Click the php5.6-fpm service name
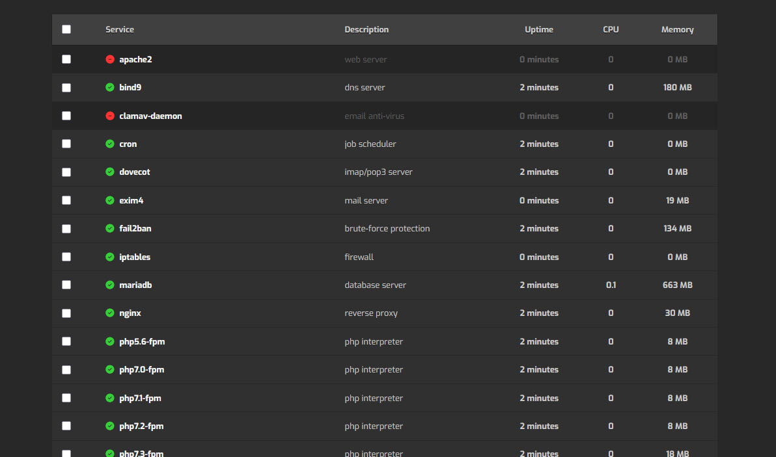This screenshot has width=776, height=457. 142,342
